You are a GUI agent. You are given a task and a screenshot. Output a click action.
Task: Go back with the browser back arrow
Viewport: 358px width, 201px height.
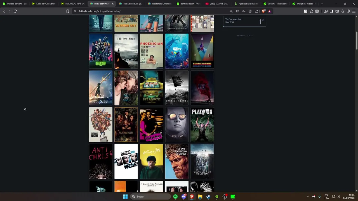(4, 11)
